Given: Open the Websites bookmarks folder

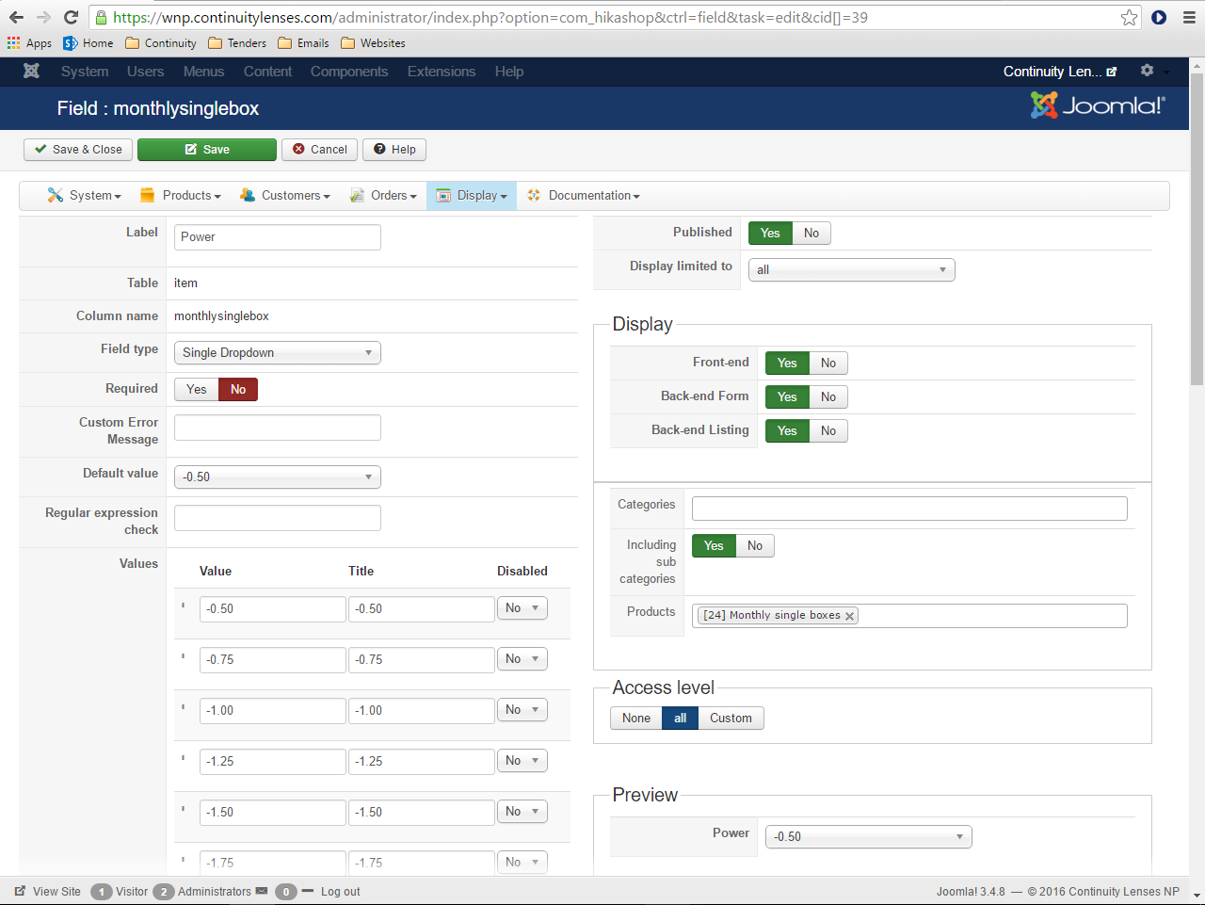Looking at the screenshot, I should (373, 43).
